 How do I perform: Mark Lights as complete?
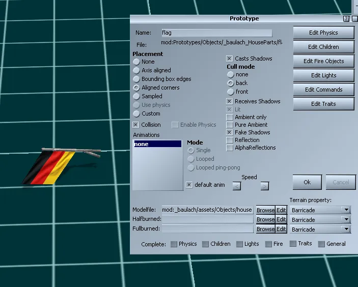click(x=239, y=244)
